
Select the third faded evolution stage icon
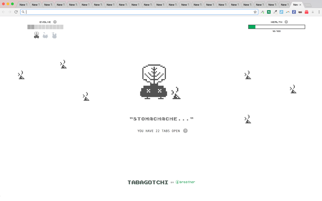coord(54,35)
